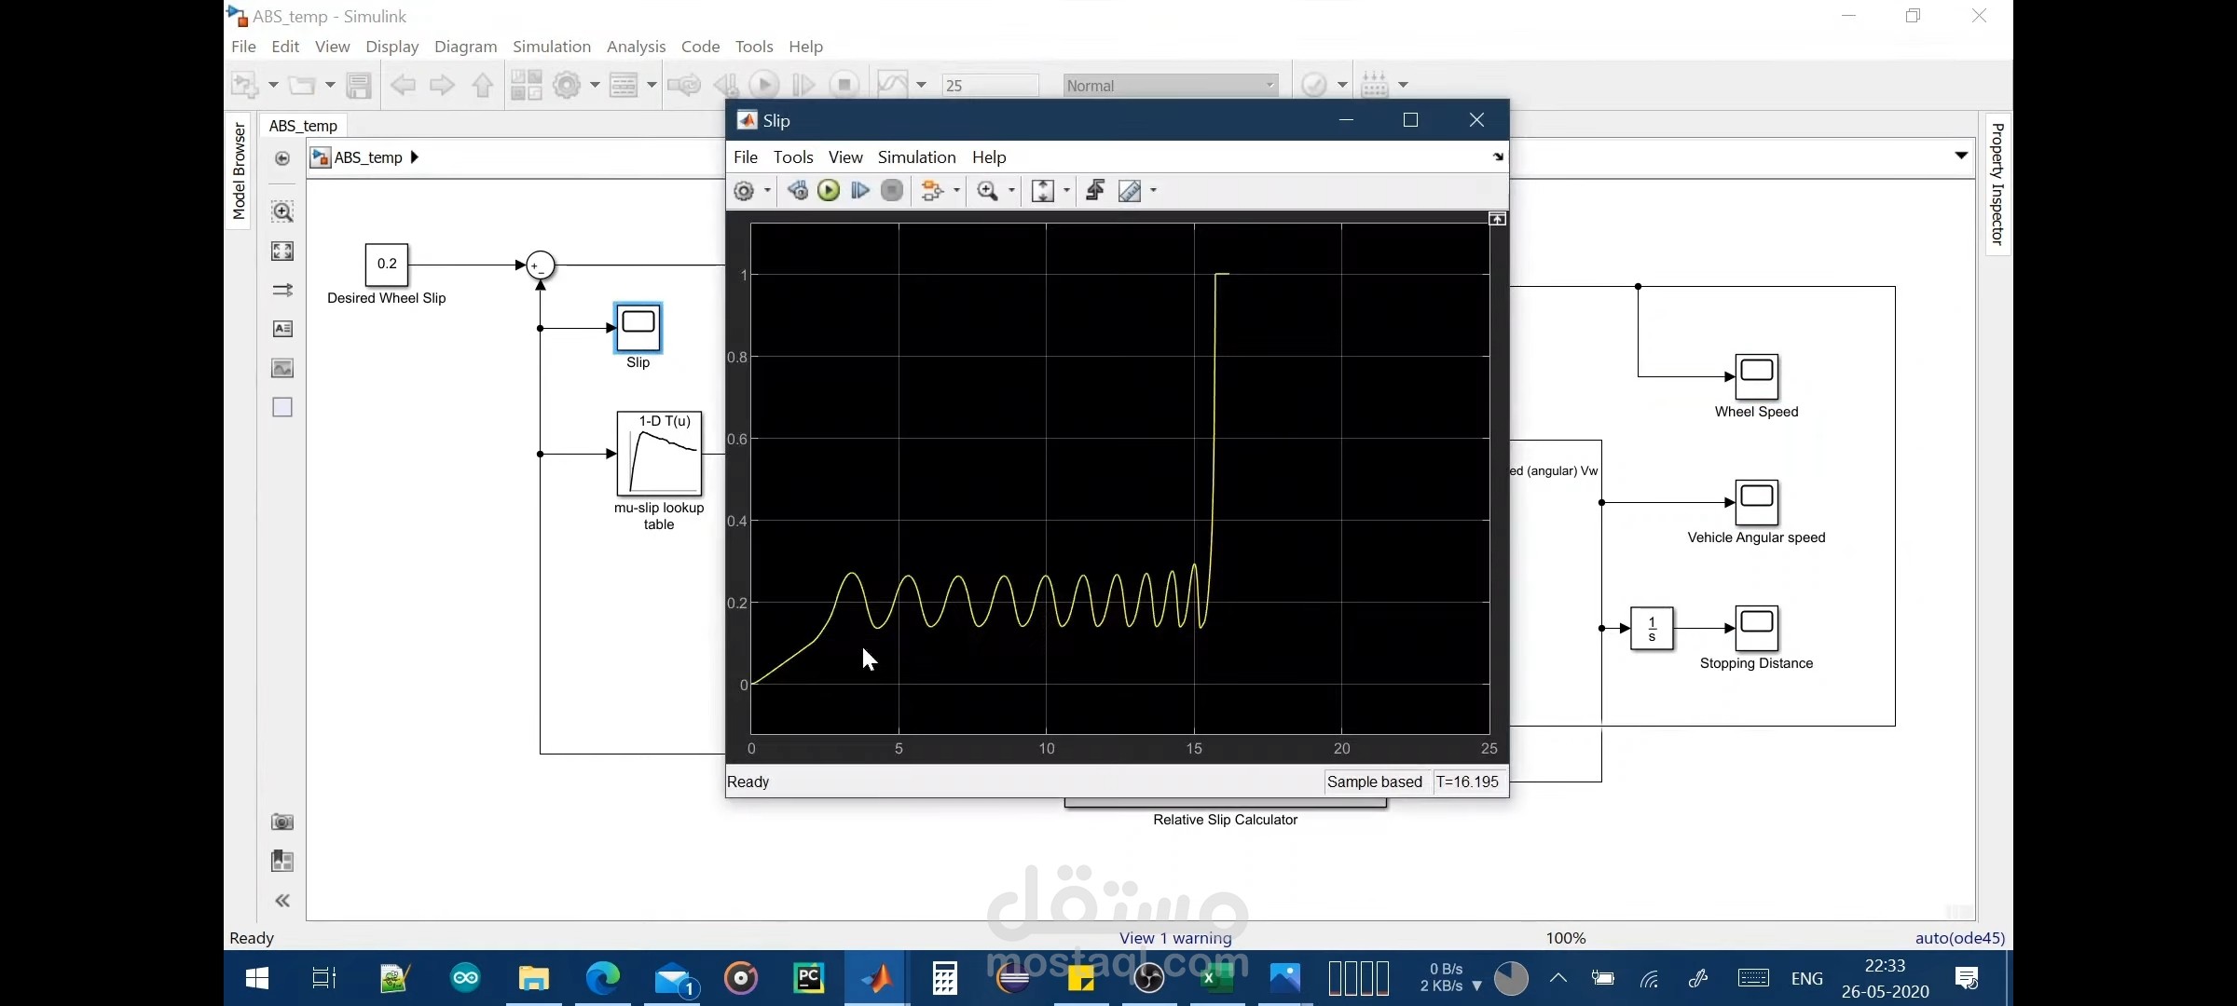
Task: Open Model Configuration Parameters gear in Simulink
Action: pos(567,86)
